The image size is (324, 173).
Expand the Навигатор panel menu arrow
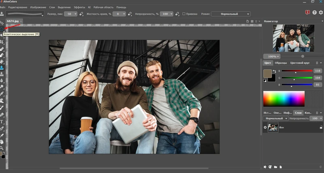tap(322, 21)
